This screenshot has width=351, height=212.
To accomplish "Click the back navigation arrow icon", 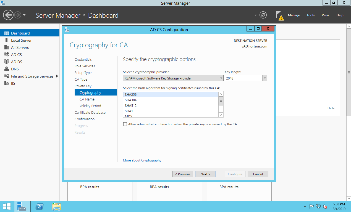I will (x=8, y=15).
